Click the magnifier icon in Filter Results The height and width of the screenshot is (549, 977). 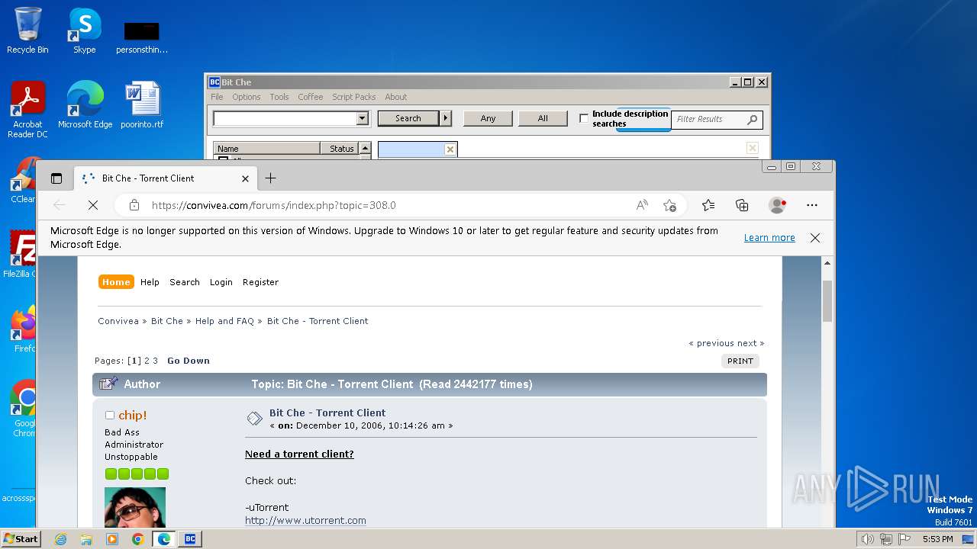752,119
